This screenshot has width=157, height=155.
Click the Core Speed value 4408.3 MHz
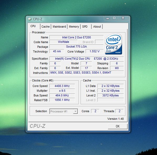click(62, 86)
